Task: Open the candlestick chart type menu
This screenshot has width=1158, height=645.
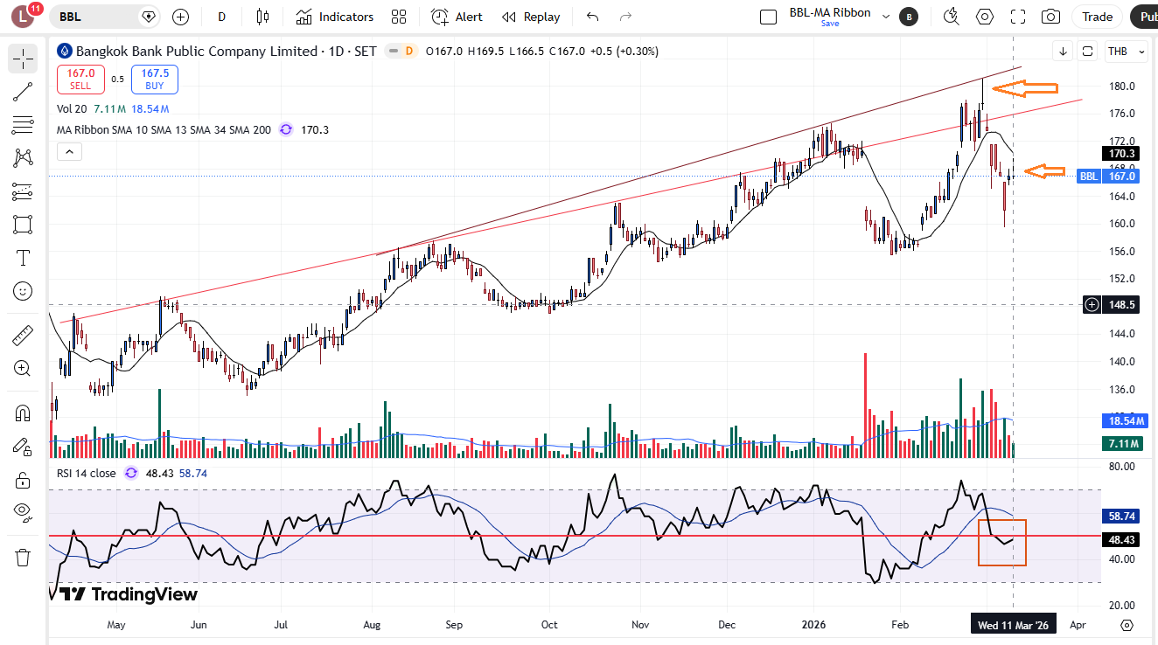Action: click(262, 17)
